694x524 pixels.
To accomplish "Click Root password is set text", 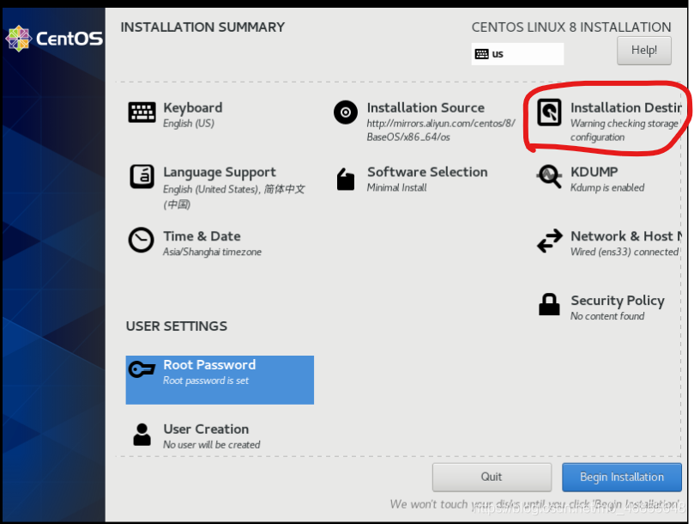I will point(206,381).
